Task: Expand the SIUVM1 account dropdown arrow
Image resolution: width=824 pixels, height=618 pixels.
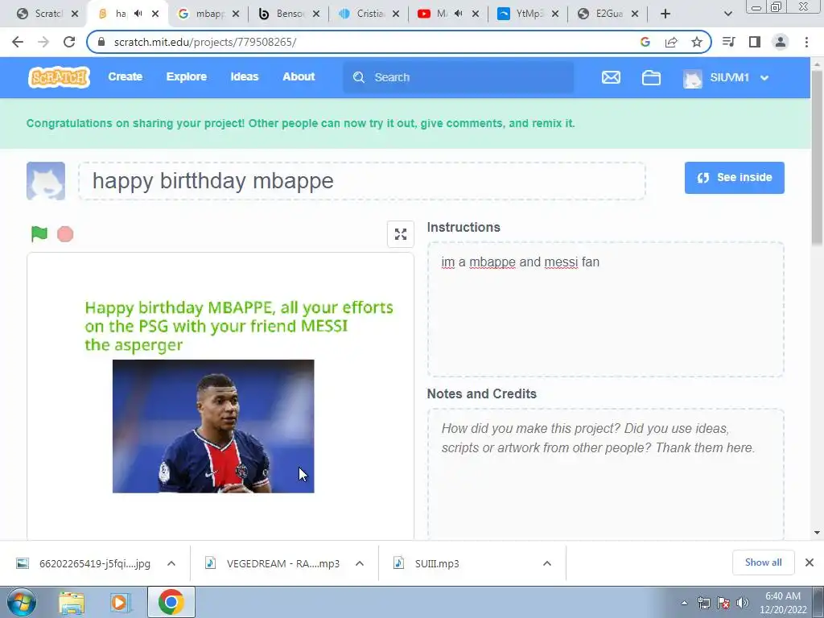Action: pos(764,78)
